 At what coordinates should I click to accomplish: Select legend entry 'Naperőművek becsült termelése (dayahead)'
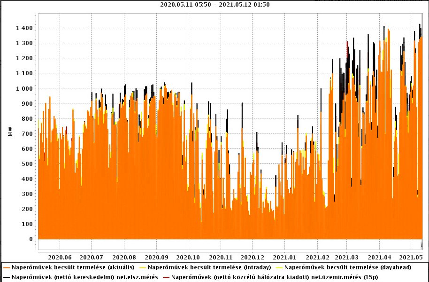(348, 267)
